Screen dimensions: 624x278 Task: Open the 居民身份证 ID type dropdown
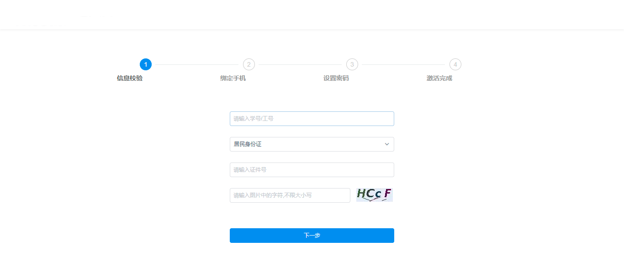(x=312, y=144)
